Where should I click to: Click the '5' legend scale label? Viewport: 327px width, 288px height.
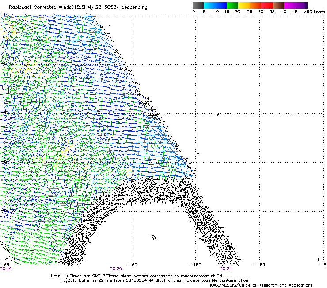204,12
